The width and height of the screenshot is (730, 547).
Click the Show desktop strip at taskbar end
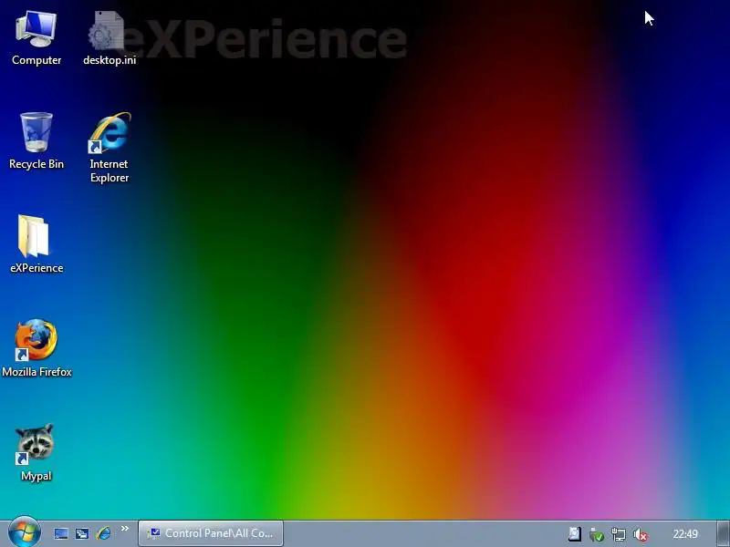point(724,533)
